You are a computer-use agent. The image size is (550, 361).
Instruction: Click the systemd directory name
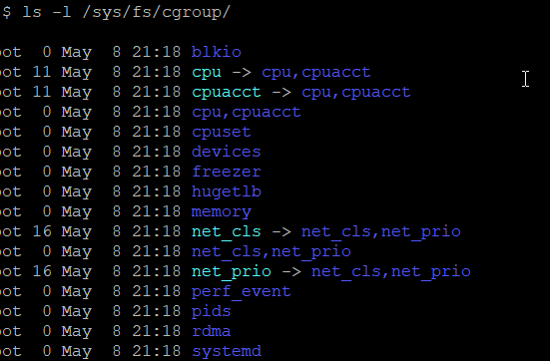tap(227, 351)
